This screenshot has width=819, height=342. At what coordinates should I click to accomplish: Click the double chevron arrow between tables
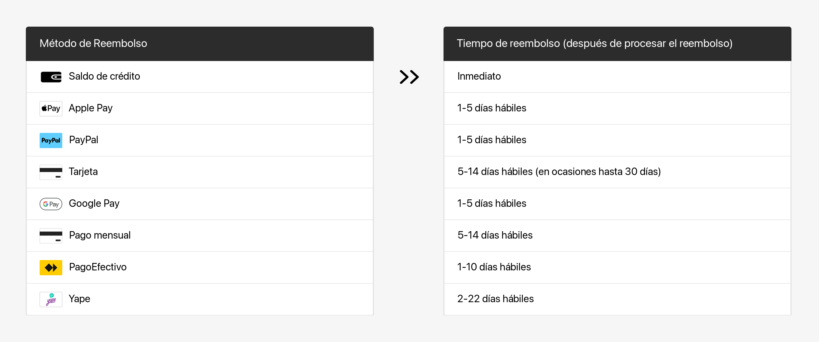[x=409, y=77]
